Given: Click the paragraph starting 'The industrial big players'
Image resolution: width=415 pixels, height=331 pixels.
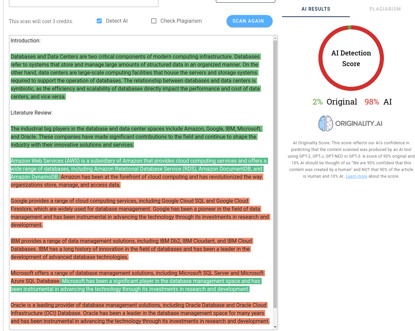Looking at the screenshot, I should 136,137.
